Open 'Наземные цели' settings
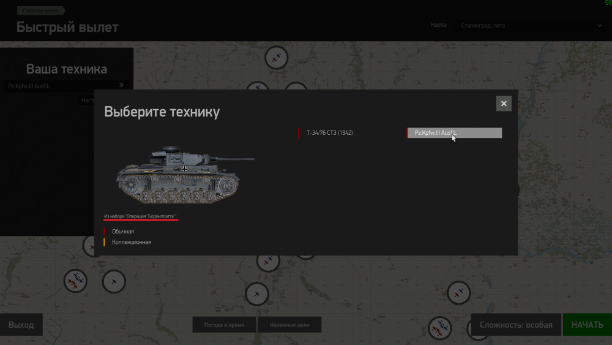Image resolution: width=612 pixels, height=345 pixels. 289,325
